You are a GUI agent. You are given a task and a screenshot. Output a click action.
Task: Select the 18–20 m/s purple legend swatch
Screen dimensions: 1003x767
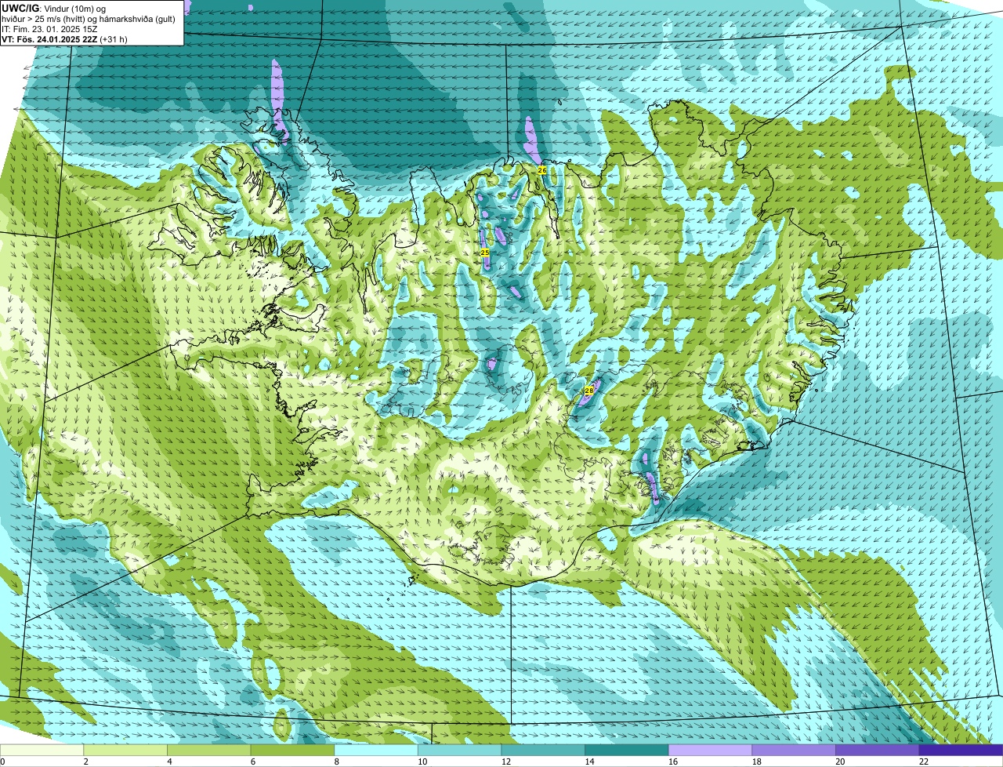[794, 750]
